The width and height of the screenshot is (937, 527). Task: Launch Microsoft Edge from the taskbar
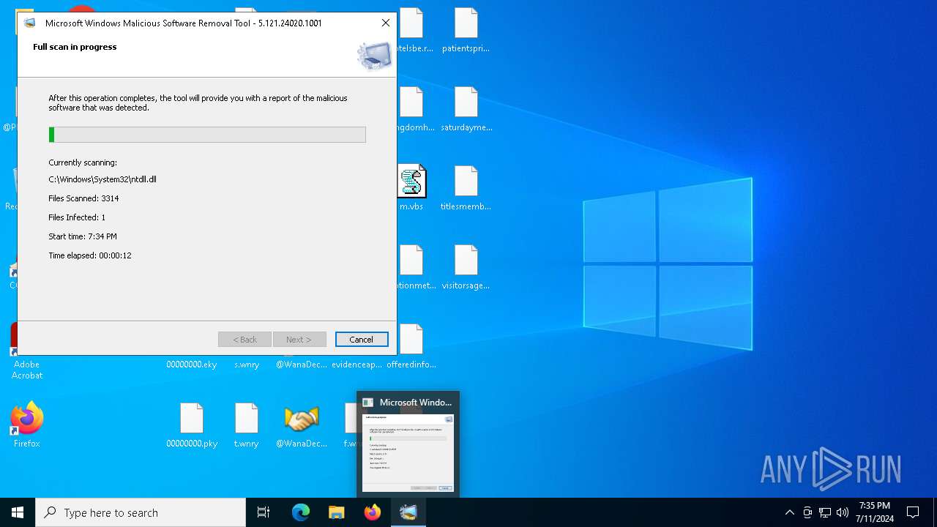click(x=301, y=512)
